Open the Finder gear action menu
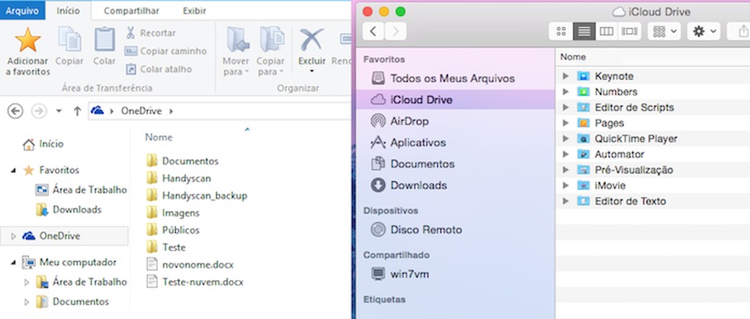This screenshot has width=750, height=319. pyautogui.click(x=704, y=31)
